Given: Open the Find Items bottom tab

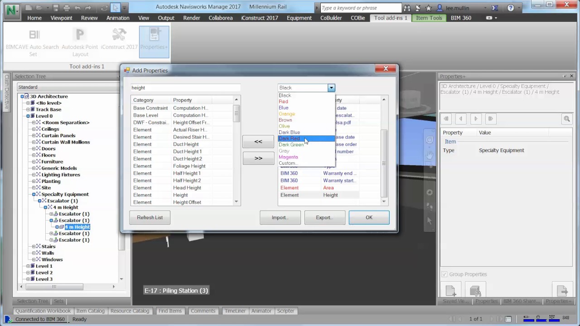Looking at the screenshot, I should click(x=170, y=311).
